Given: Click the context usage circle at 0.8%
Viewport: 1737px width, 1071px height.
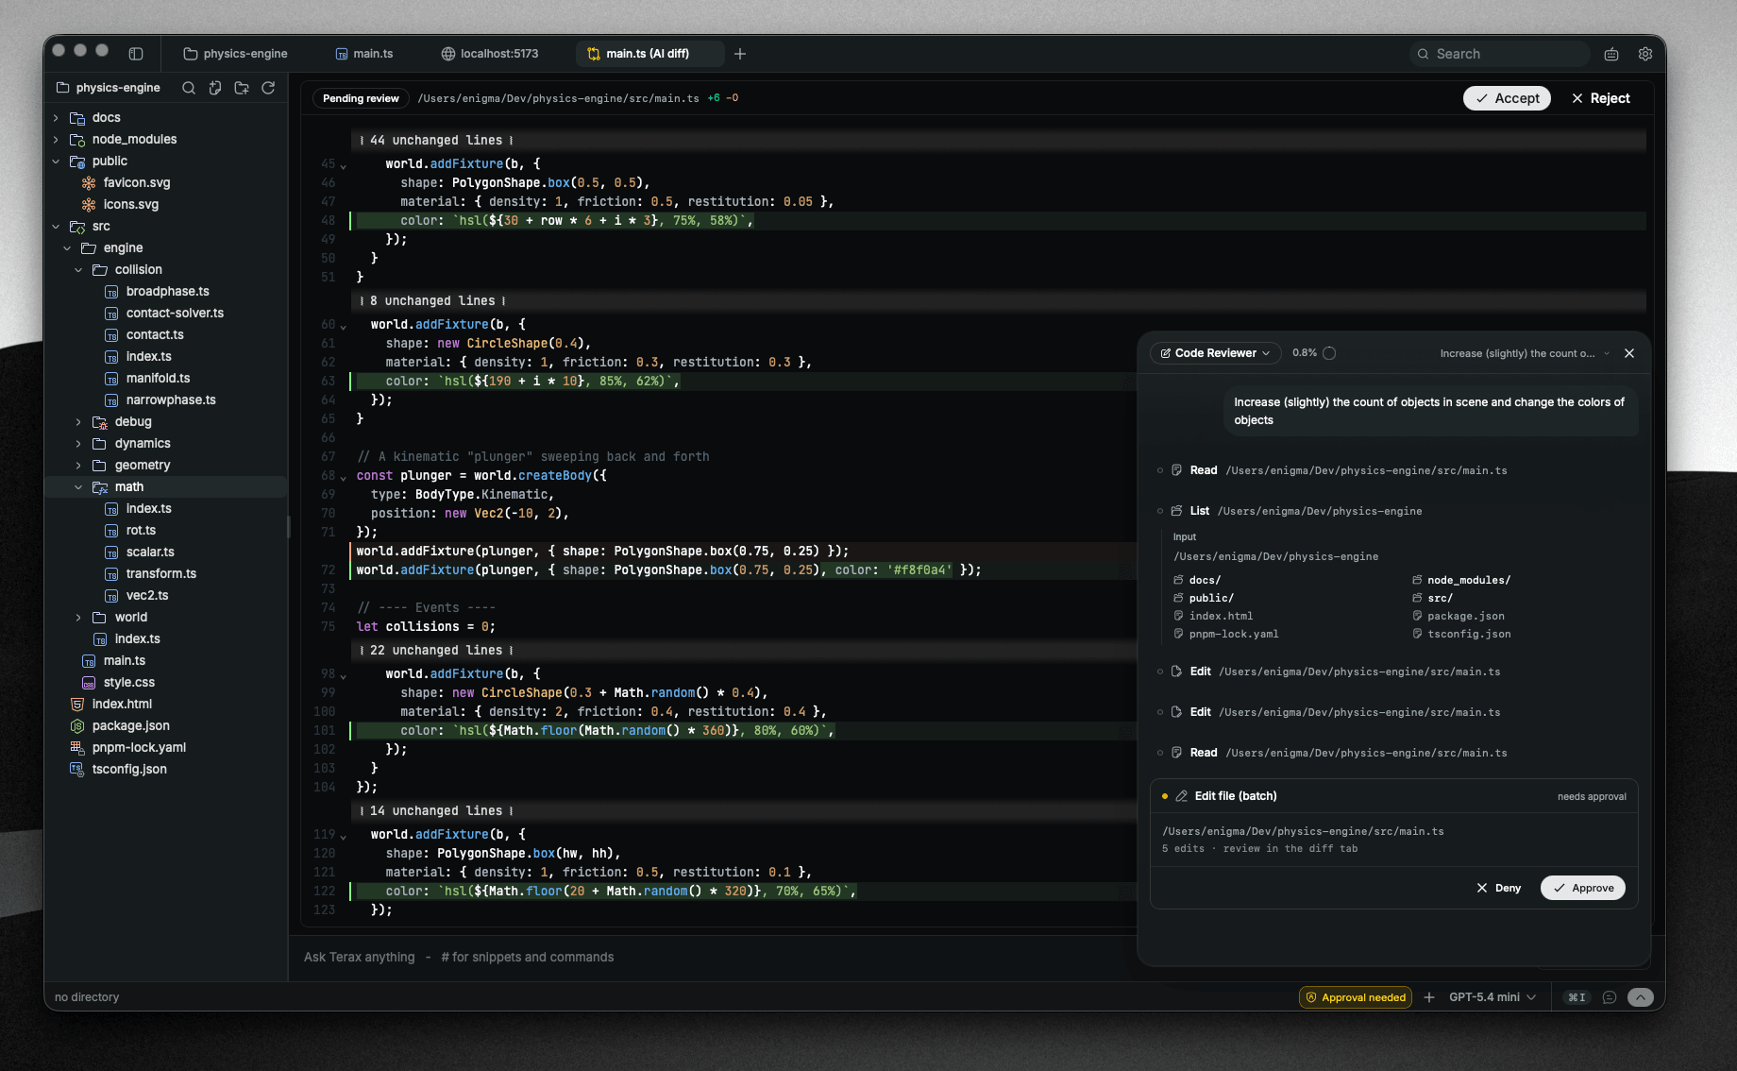Looking at the screenshot, I should point(1329,353).
